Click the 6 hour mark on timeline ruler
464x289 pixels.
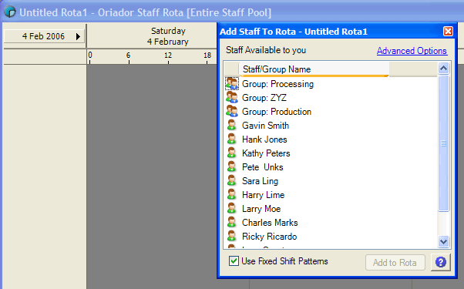click(x=128, y=55)
